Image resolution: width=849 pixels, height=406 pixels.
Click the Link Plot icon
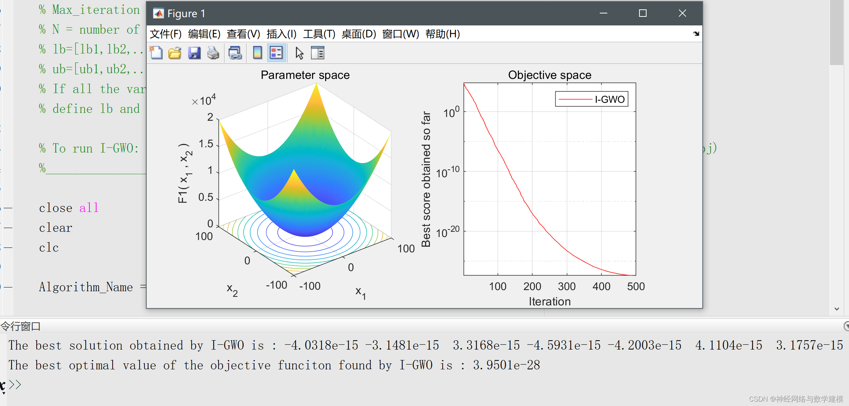pyautogui.click(x=235, y=53)
